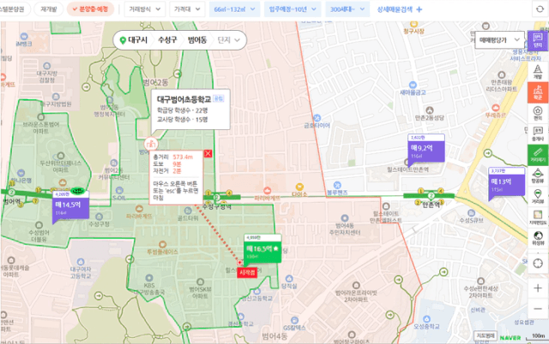Open the 지도범례 map legend
Image resolution: width=549 pixels, height=344 pixels.
point(485,336)
